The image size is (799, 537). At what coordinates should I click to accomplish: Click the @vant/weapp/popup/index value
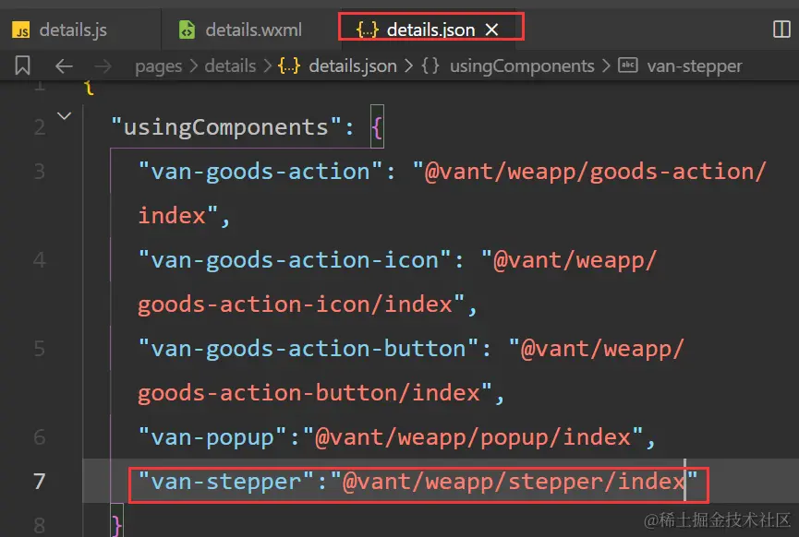pyautogui.click(x=473, y=437)
